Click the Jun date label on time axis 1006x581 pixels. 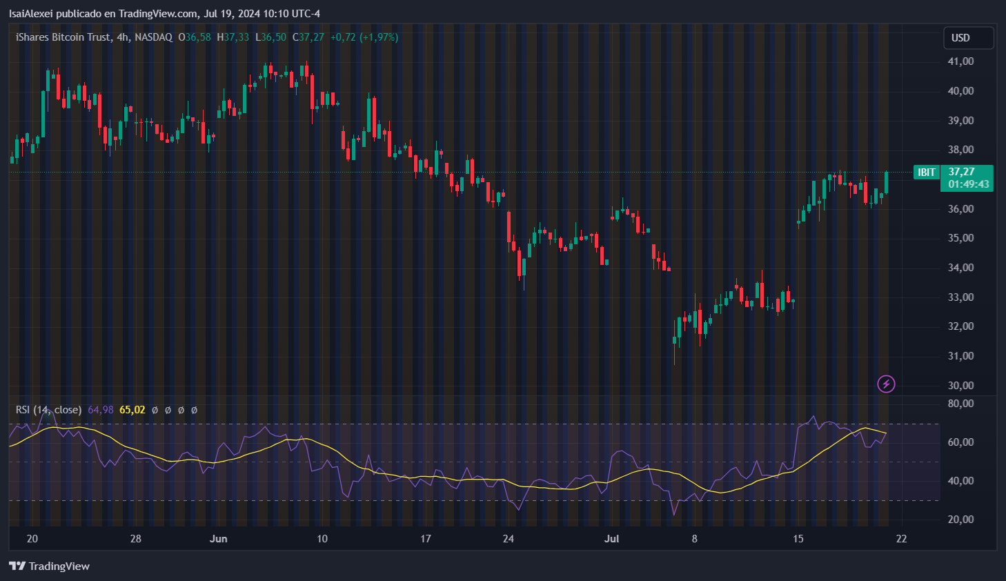tap(219, 539)
